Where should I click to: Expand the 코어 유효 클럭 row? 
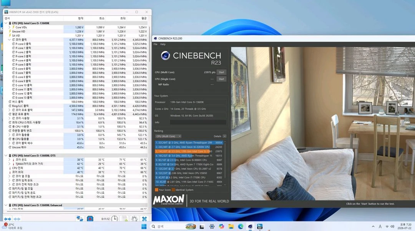pyautogui.click(x=9, y=110)
